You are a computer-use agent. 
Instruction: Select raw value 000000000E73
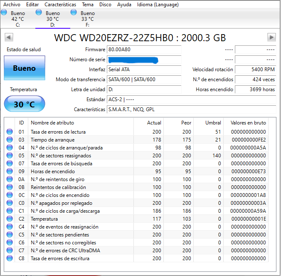coord(249,172)
